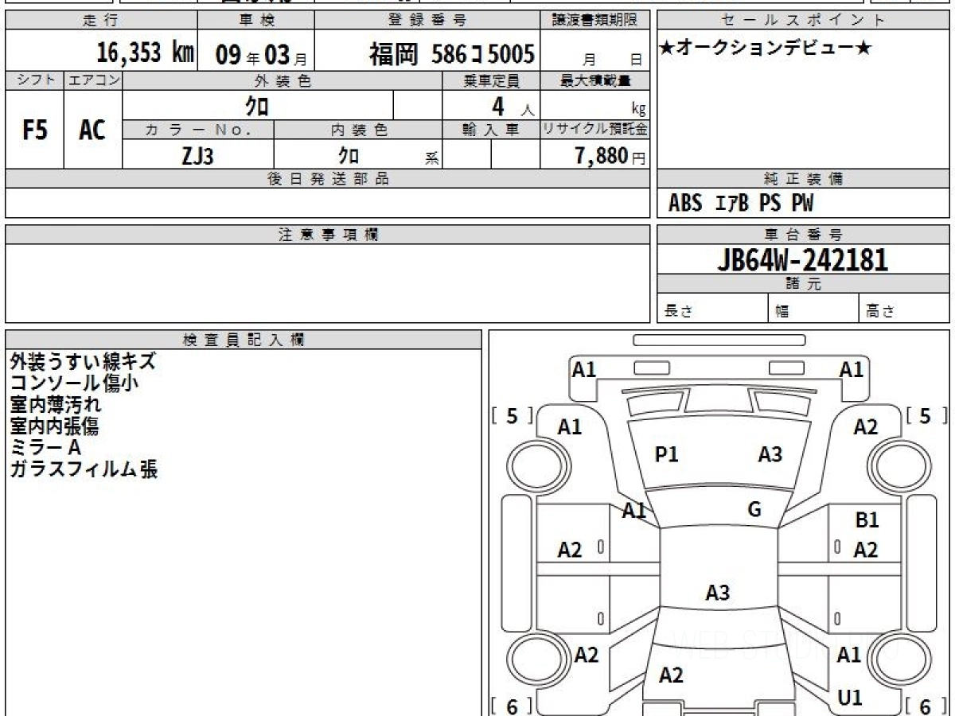Click the 純正装備 header
The image size is (955, 716).
(x=803, y=179)
